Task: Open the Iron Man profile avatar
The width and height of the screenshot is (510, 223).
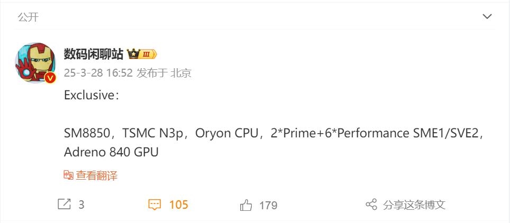Action: coord(37,62)
